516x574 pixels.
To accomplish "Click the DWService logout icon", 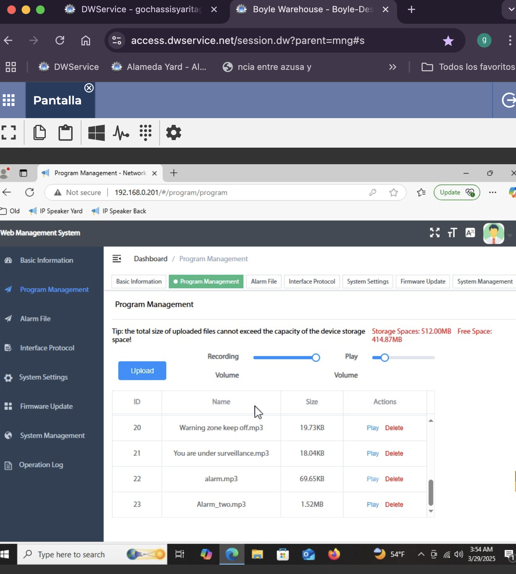I will click(509, 100).
